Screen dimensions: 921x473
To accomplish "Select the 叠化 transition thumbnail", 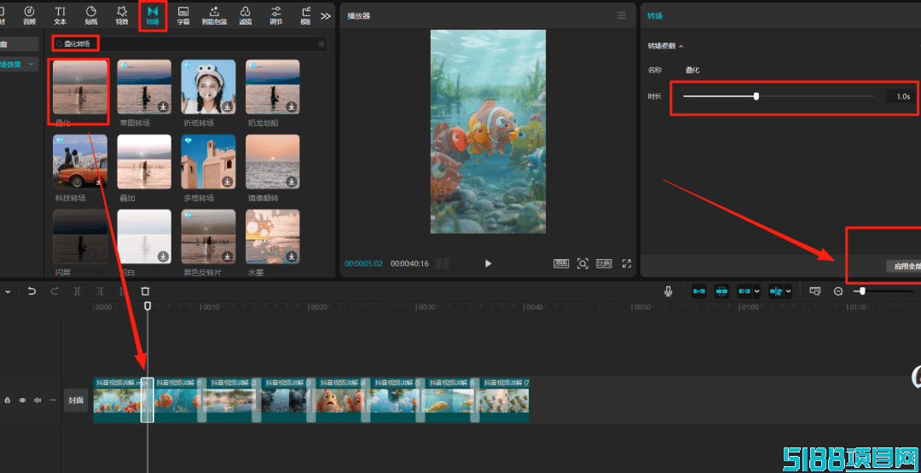I will (x=80, y=86).
